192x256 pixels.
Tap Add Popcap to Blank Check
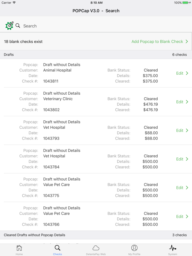[x=157, y=42]
